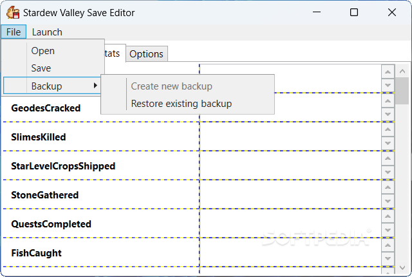Screen dimensions: 412x277
Task: Increase the SlimesKilled value with the up arrow
Action: tap(388, 129)
